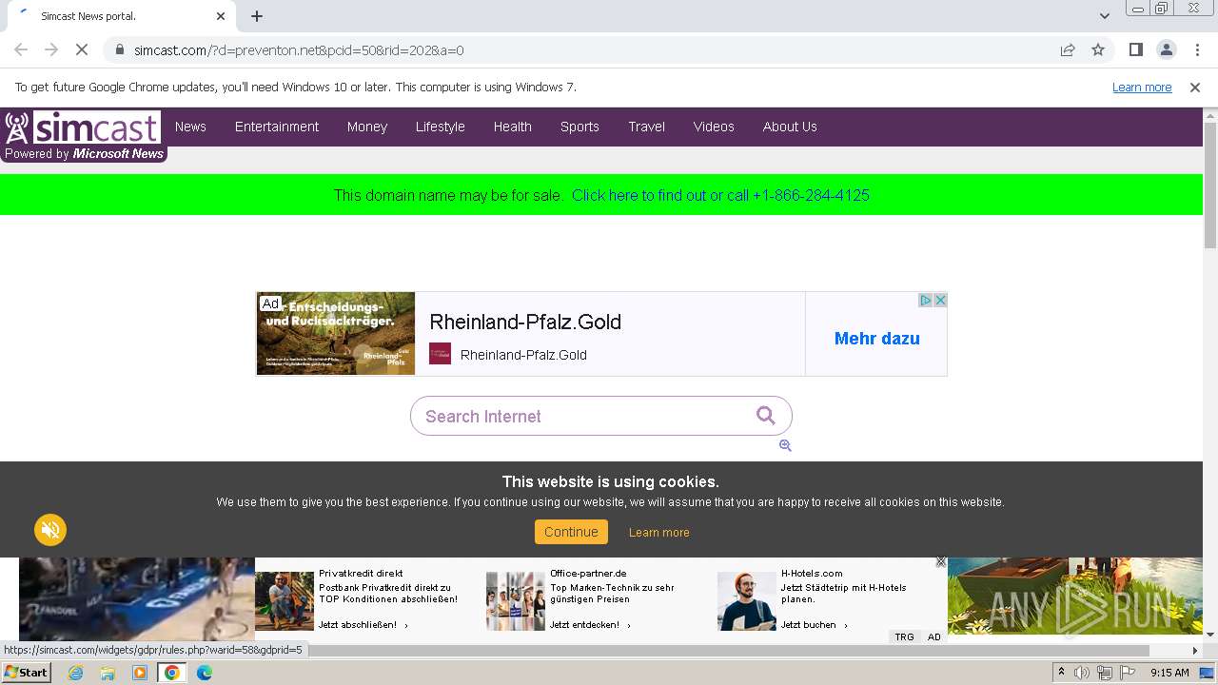Accept cookies with Continue button
This screenshot has width=1218, height=685.
pyautogui.click(x=571, y=532)
